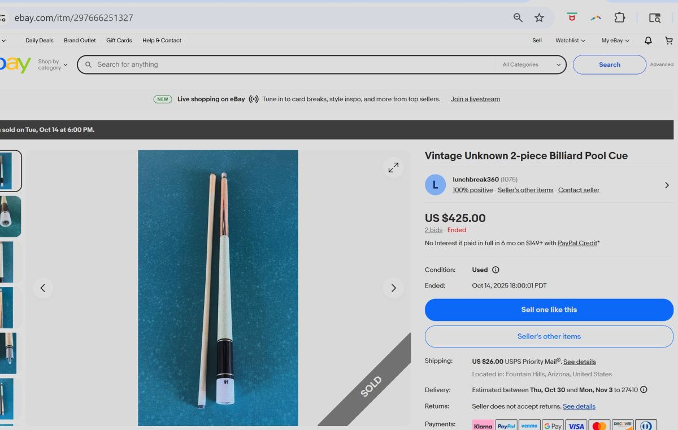
Task: Open the shopping cart icon
Action: tap(668, 41)
